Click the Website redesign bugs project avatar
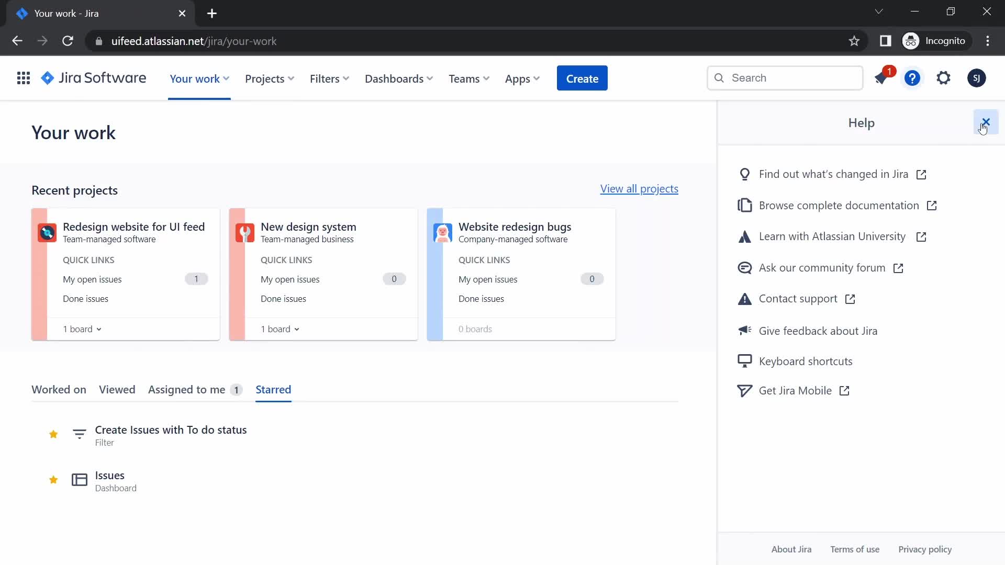This screenshot has height=565, width=1005. click(443, 233)
